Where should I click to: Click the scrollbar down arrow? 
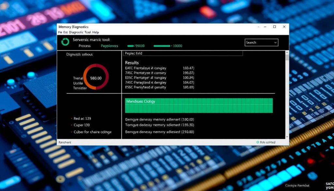click(x=287, y=137)
